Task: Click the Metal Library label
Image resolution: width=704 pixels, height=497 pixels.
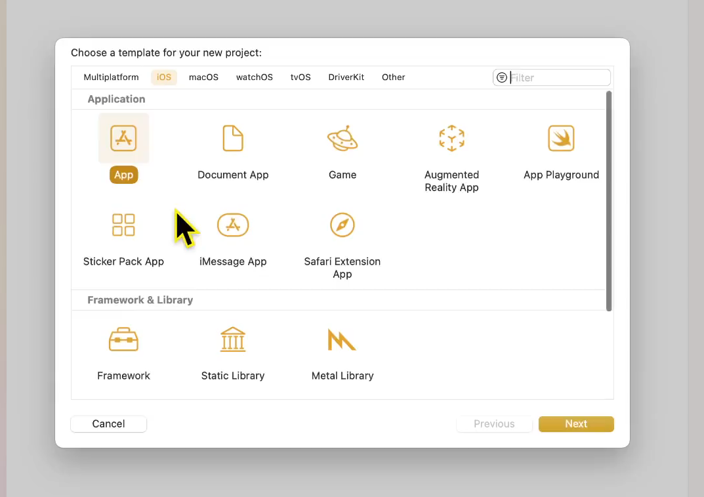Action: [342, 376]
